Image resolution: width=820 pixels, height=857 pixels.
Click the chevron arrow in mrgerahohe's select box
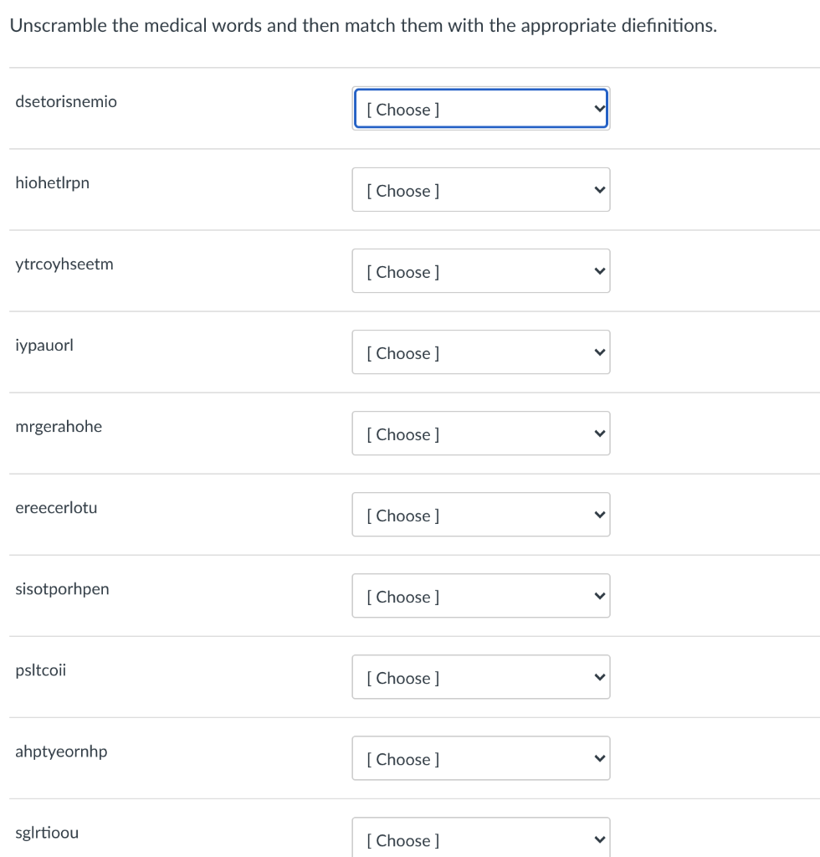click(x=599, y=434)
